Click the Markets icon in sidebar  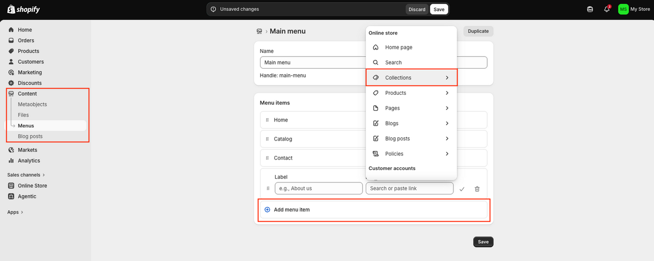(x=11, y=150)
